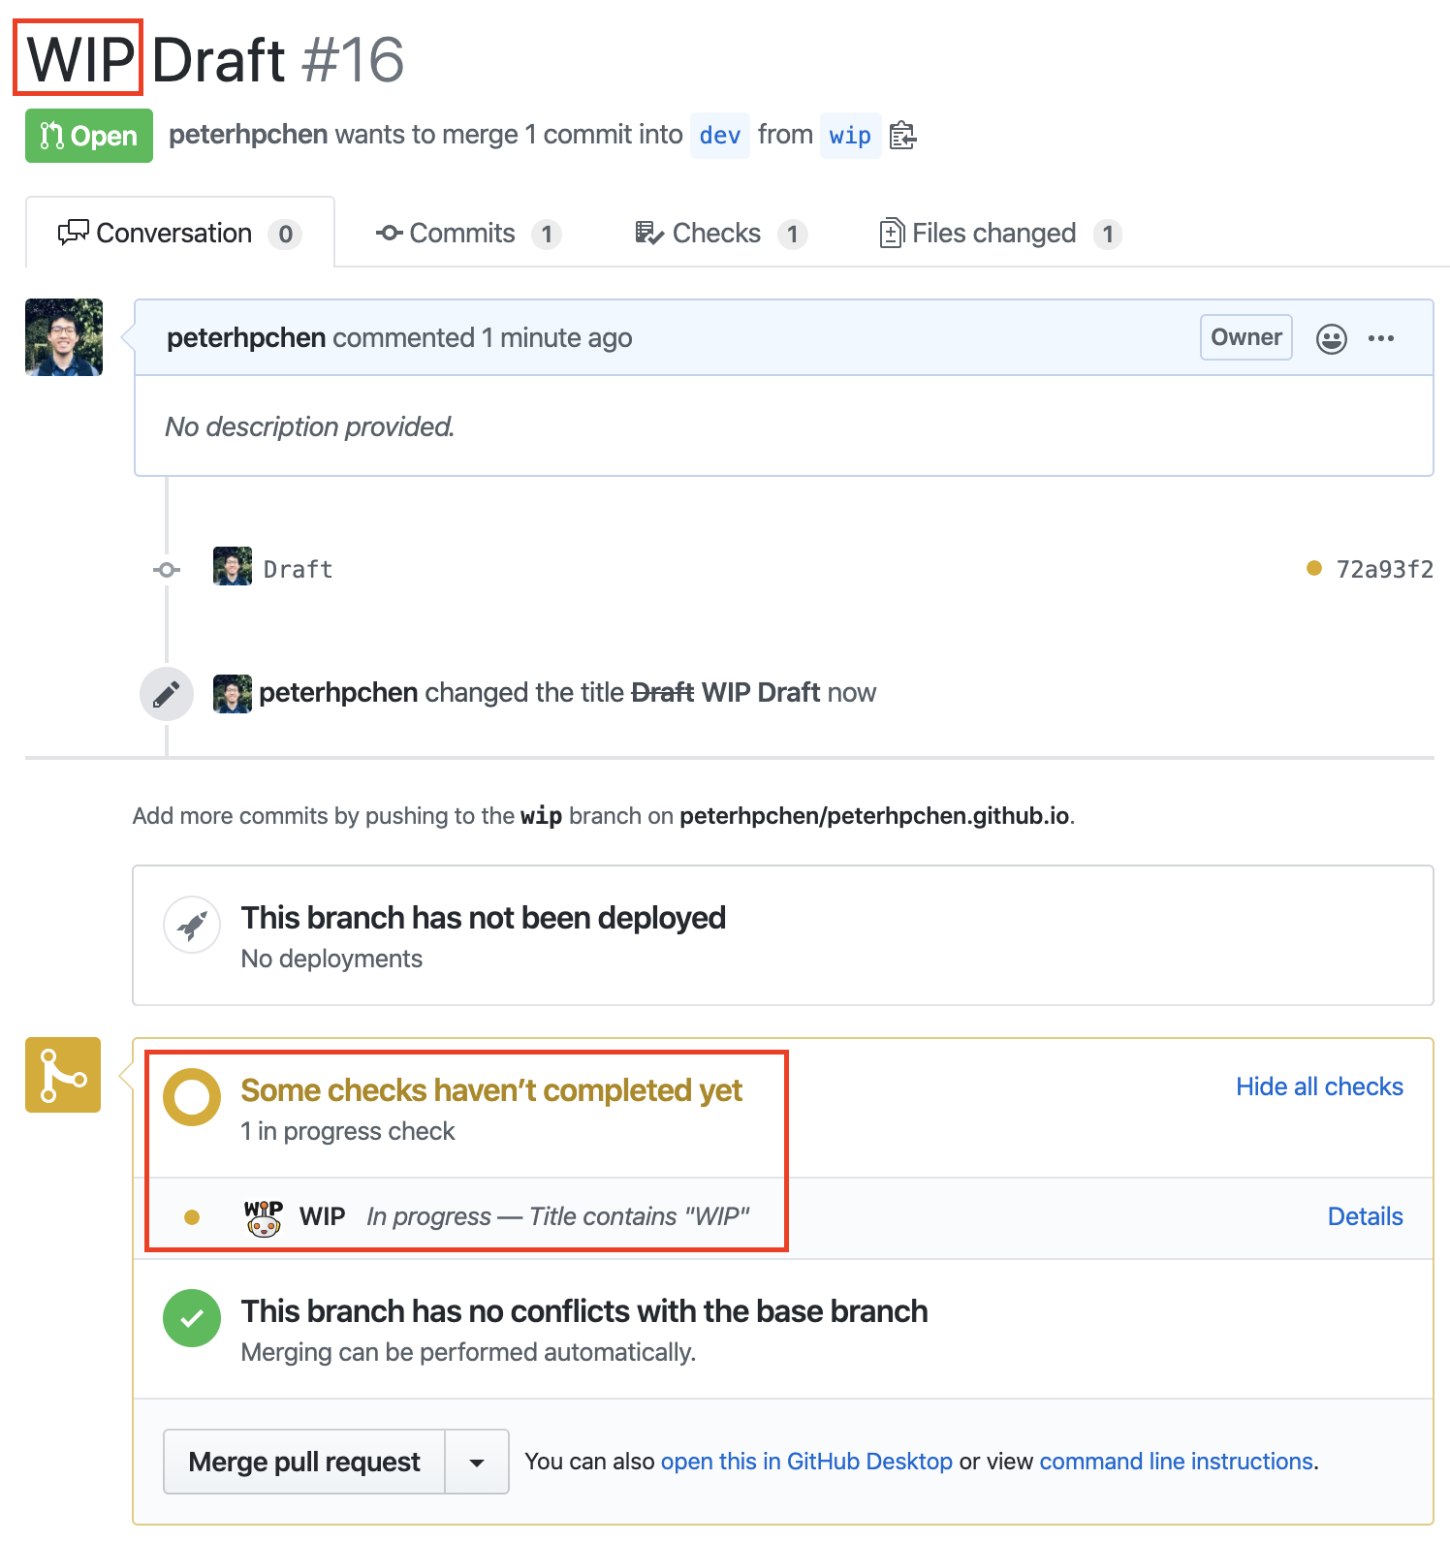Image resolution: width=1450 pixels, height=1543 pixels.
Task: Click the yellow merge status branch icon
Action: [63, 1075]
